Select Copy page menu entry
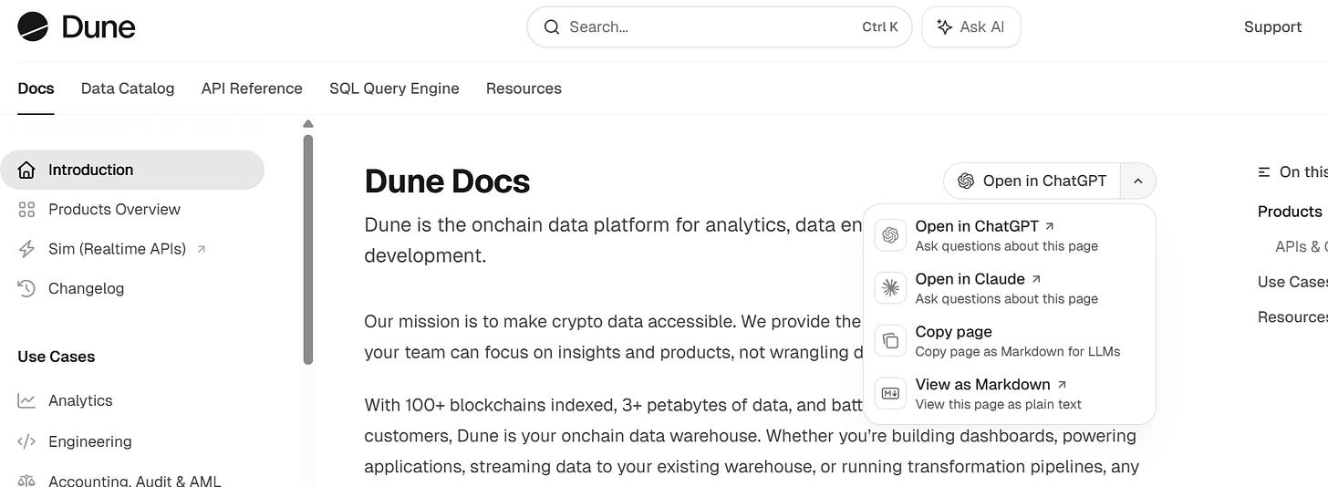 (1010, 341)
